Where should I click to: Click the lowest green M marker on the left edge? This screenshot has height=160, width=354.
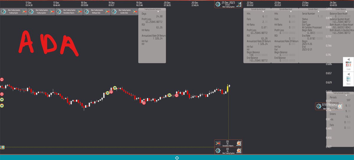click(x=2, y=105)
